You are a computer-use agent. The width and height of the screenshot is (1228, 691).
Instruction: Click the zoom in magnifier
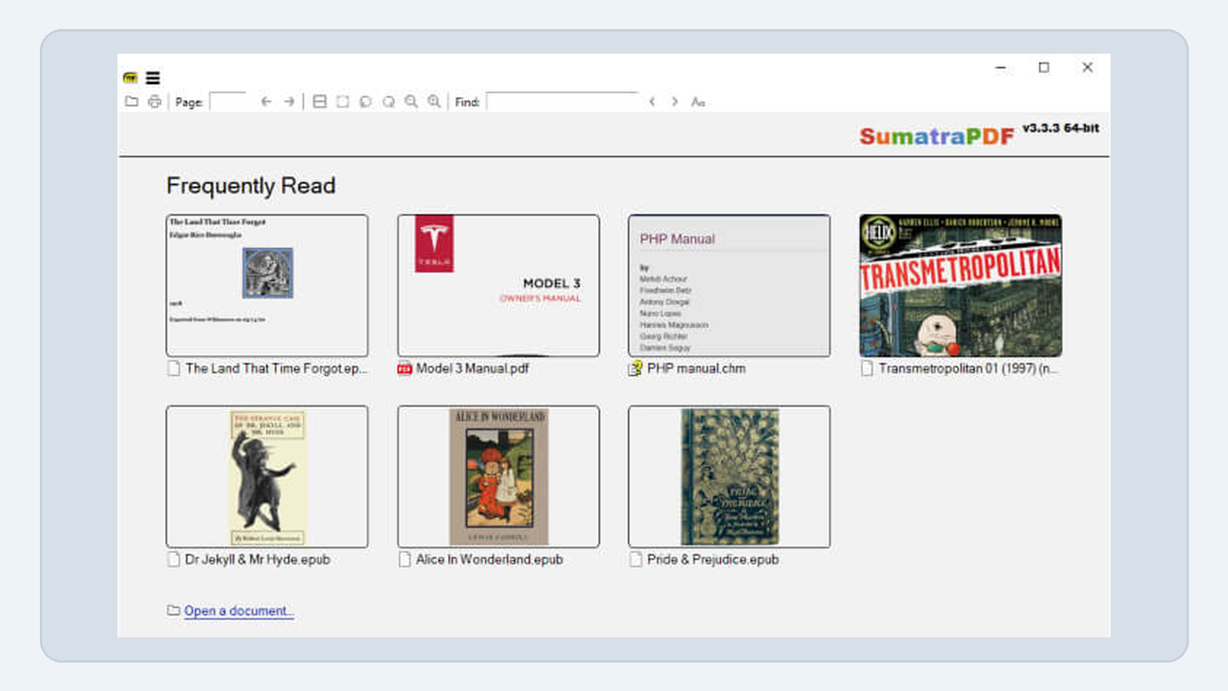[x=435, y=101]
